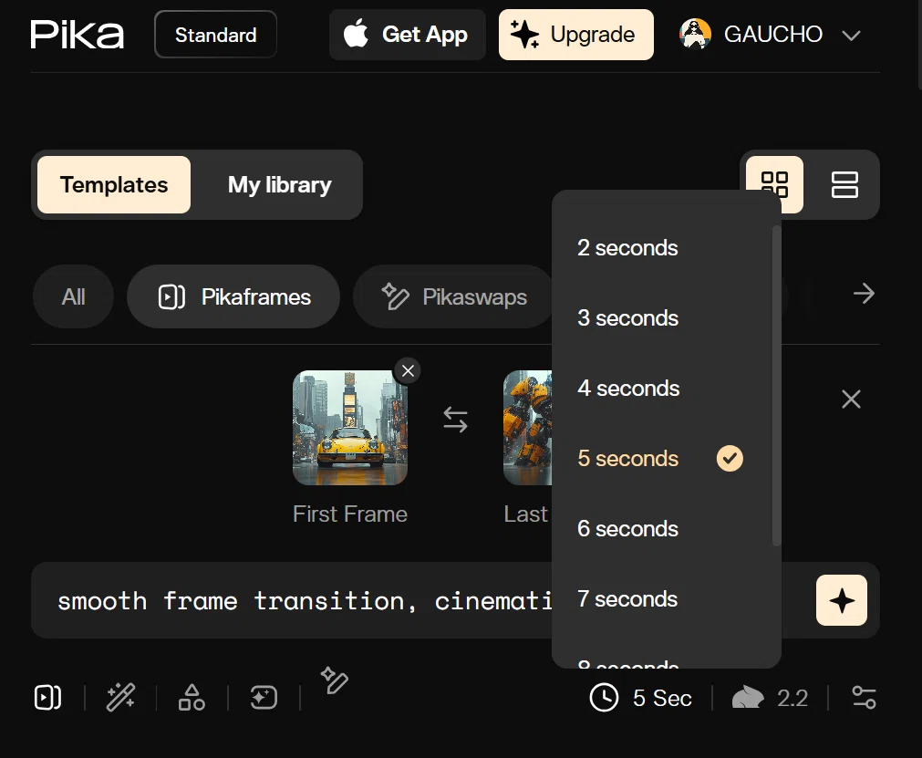The image size is (922, 758).
Task: Click the sparkle generate button
Action: [842, 600]
